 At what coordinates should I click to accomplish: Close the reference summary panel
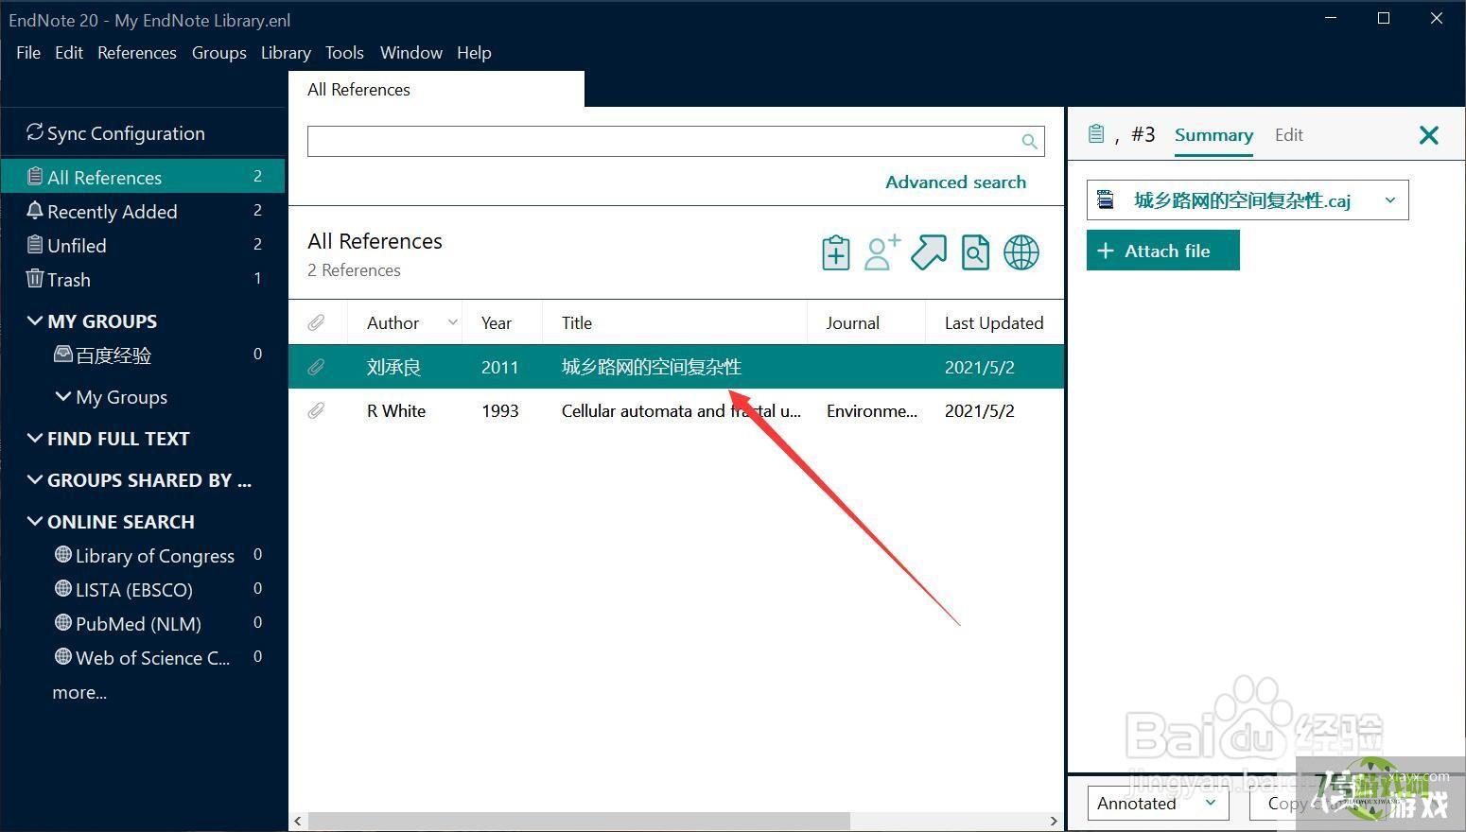1428,135
